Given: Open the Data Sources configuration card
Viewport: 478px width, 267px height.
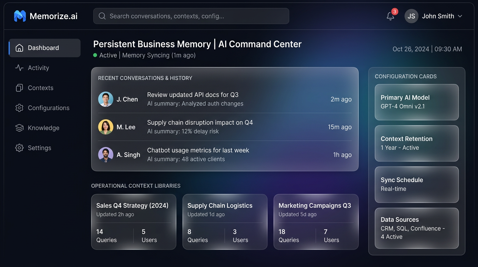Looking at the screenshot, I should (x=417, y=228).
